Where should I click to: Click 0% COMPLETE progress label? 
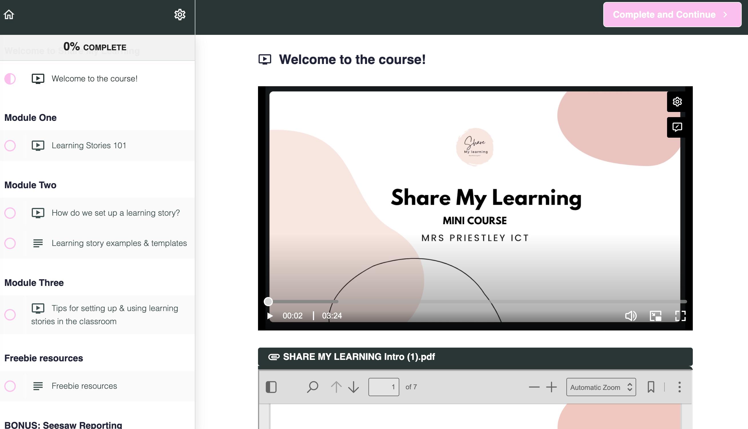tap(95, 47)
